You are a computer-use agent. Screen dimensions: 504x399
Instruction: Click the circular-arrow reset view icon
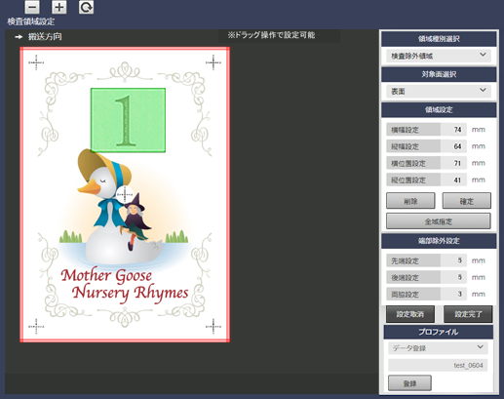(86, 7)
